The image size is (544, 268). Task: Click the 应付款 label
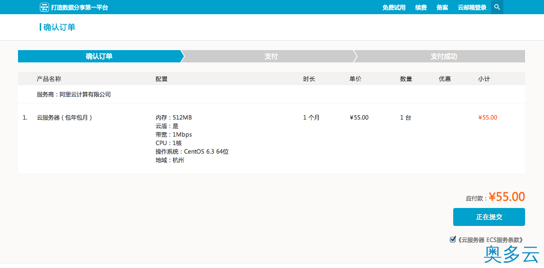pos(477,199)
